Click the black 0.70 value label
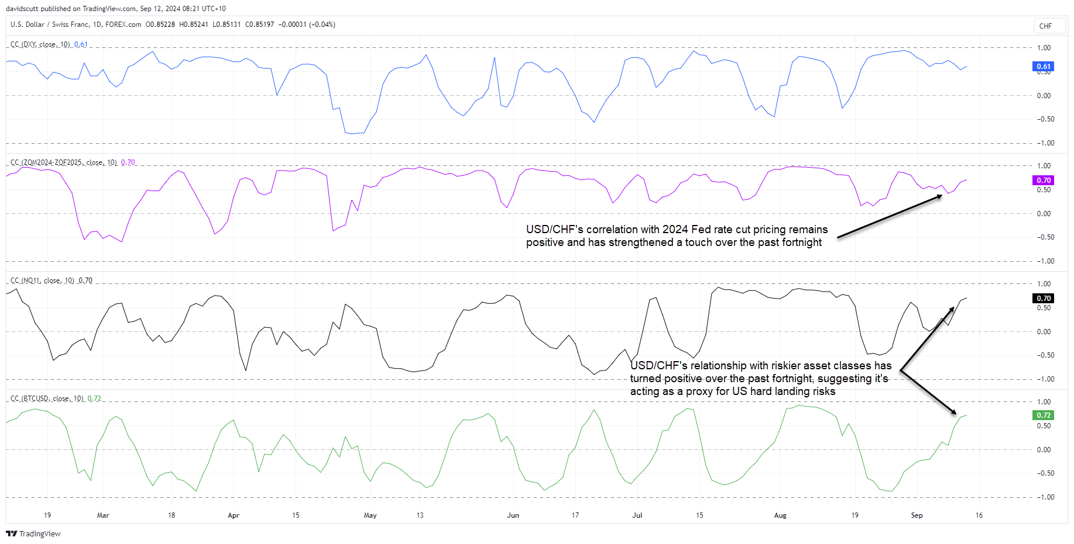 click(1044, 298)
